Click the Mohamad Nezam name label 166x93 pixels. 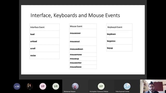pyautogui.click(x=70, y=91)
